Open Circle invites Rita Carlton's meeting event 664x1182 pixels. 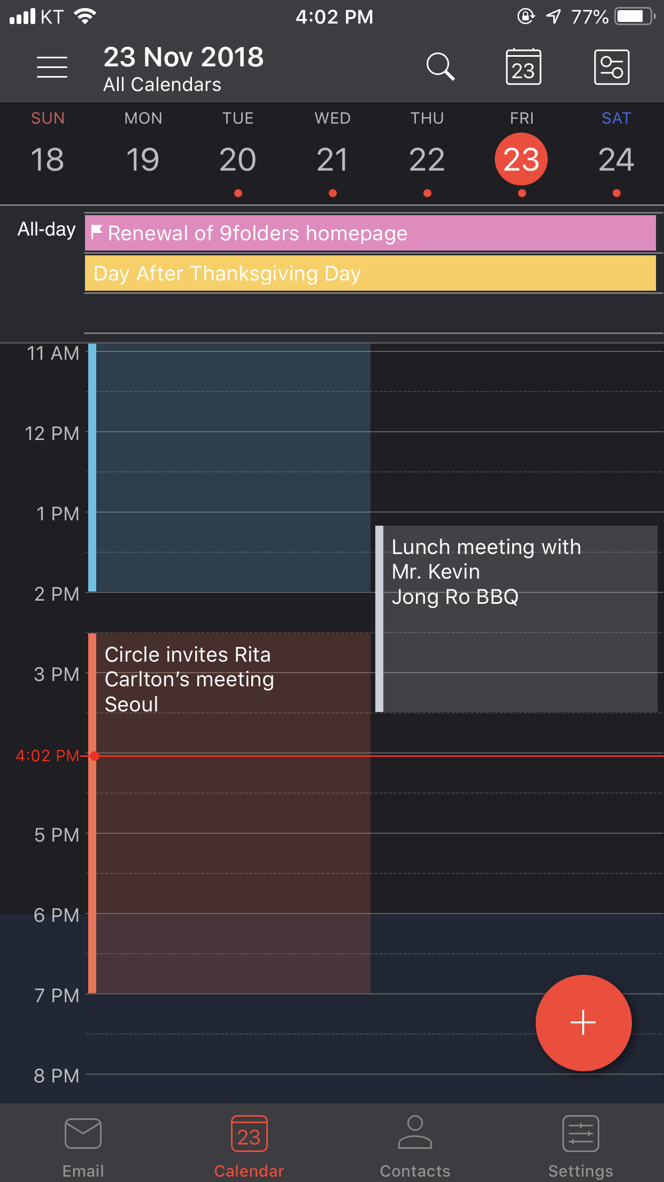pos(229,813)
